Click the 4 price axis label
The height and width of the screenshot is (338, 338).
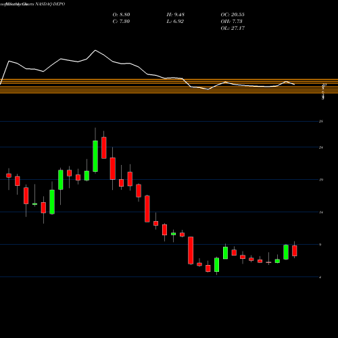click(x=320, y=277)
